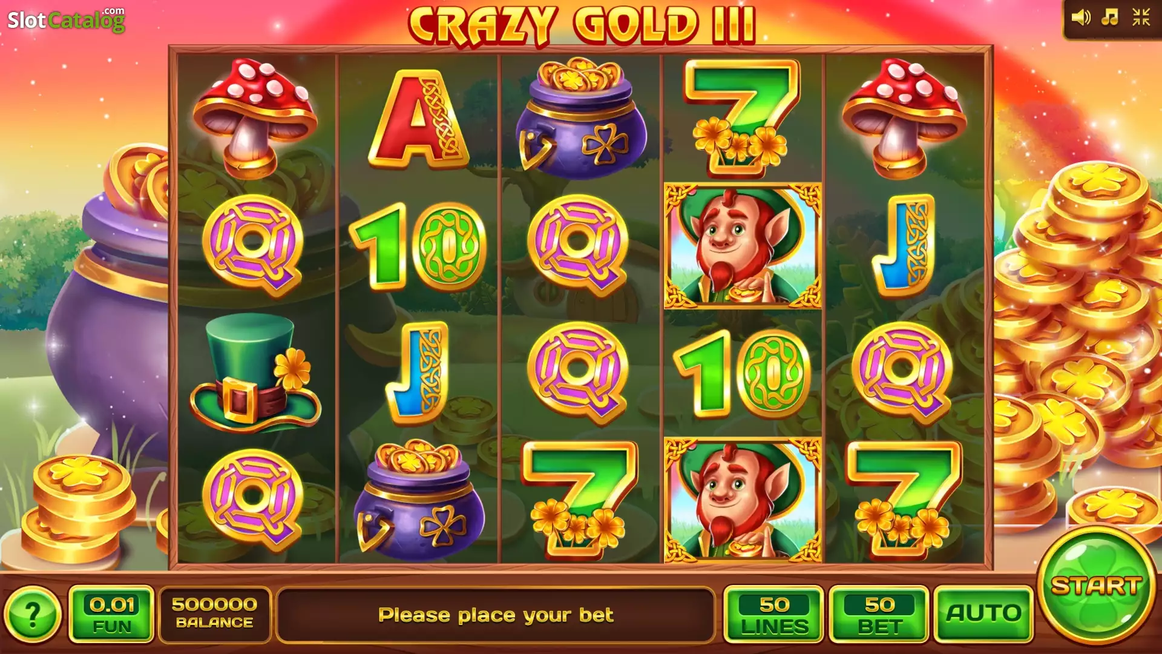Change the 50 LINES setting
This screenshot has width=1162, height=654.
tap(774, 613)
